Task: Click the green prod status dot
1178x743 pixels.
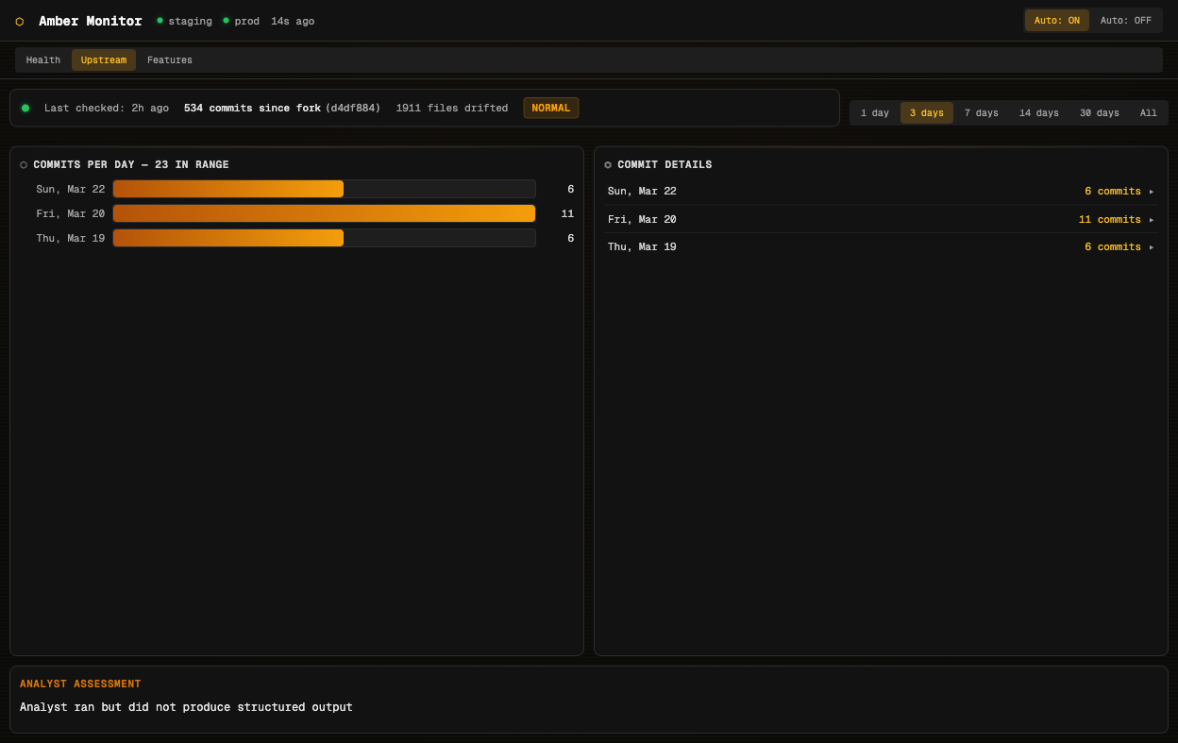Action: pos(226,20)
